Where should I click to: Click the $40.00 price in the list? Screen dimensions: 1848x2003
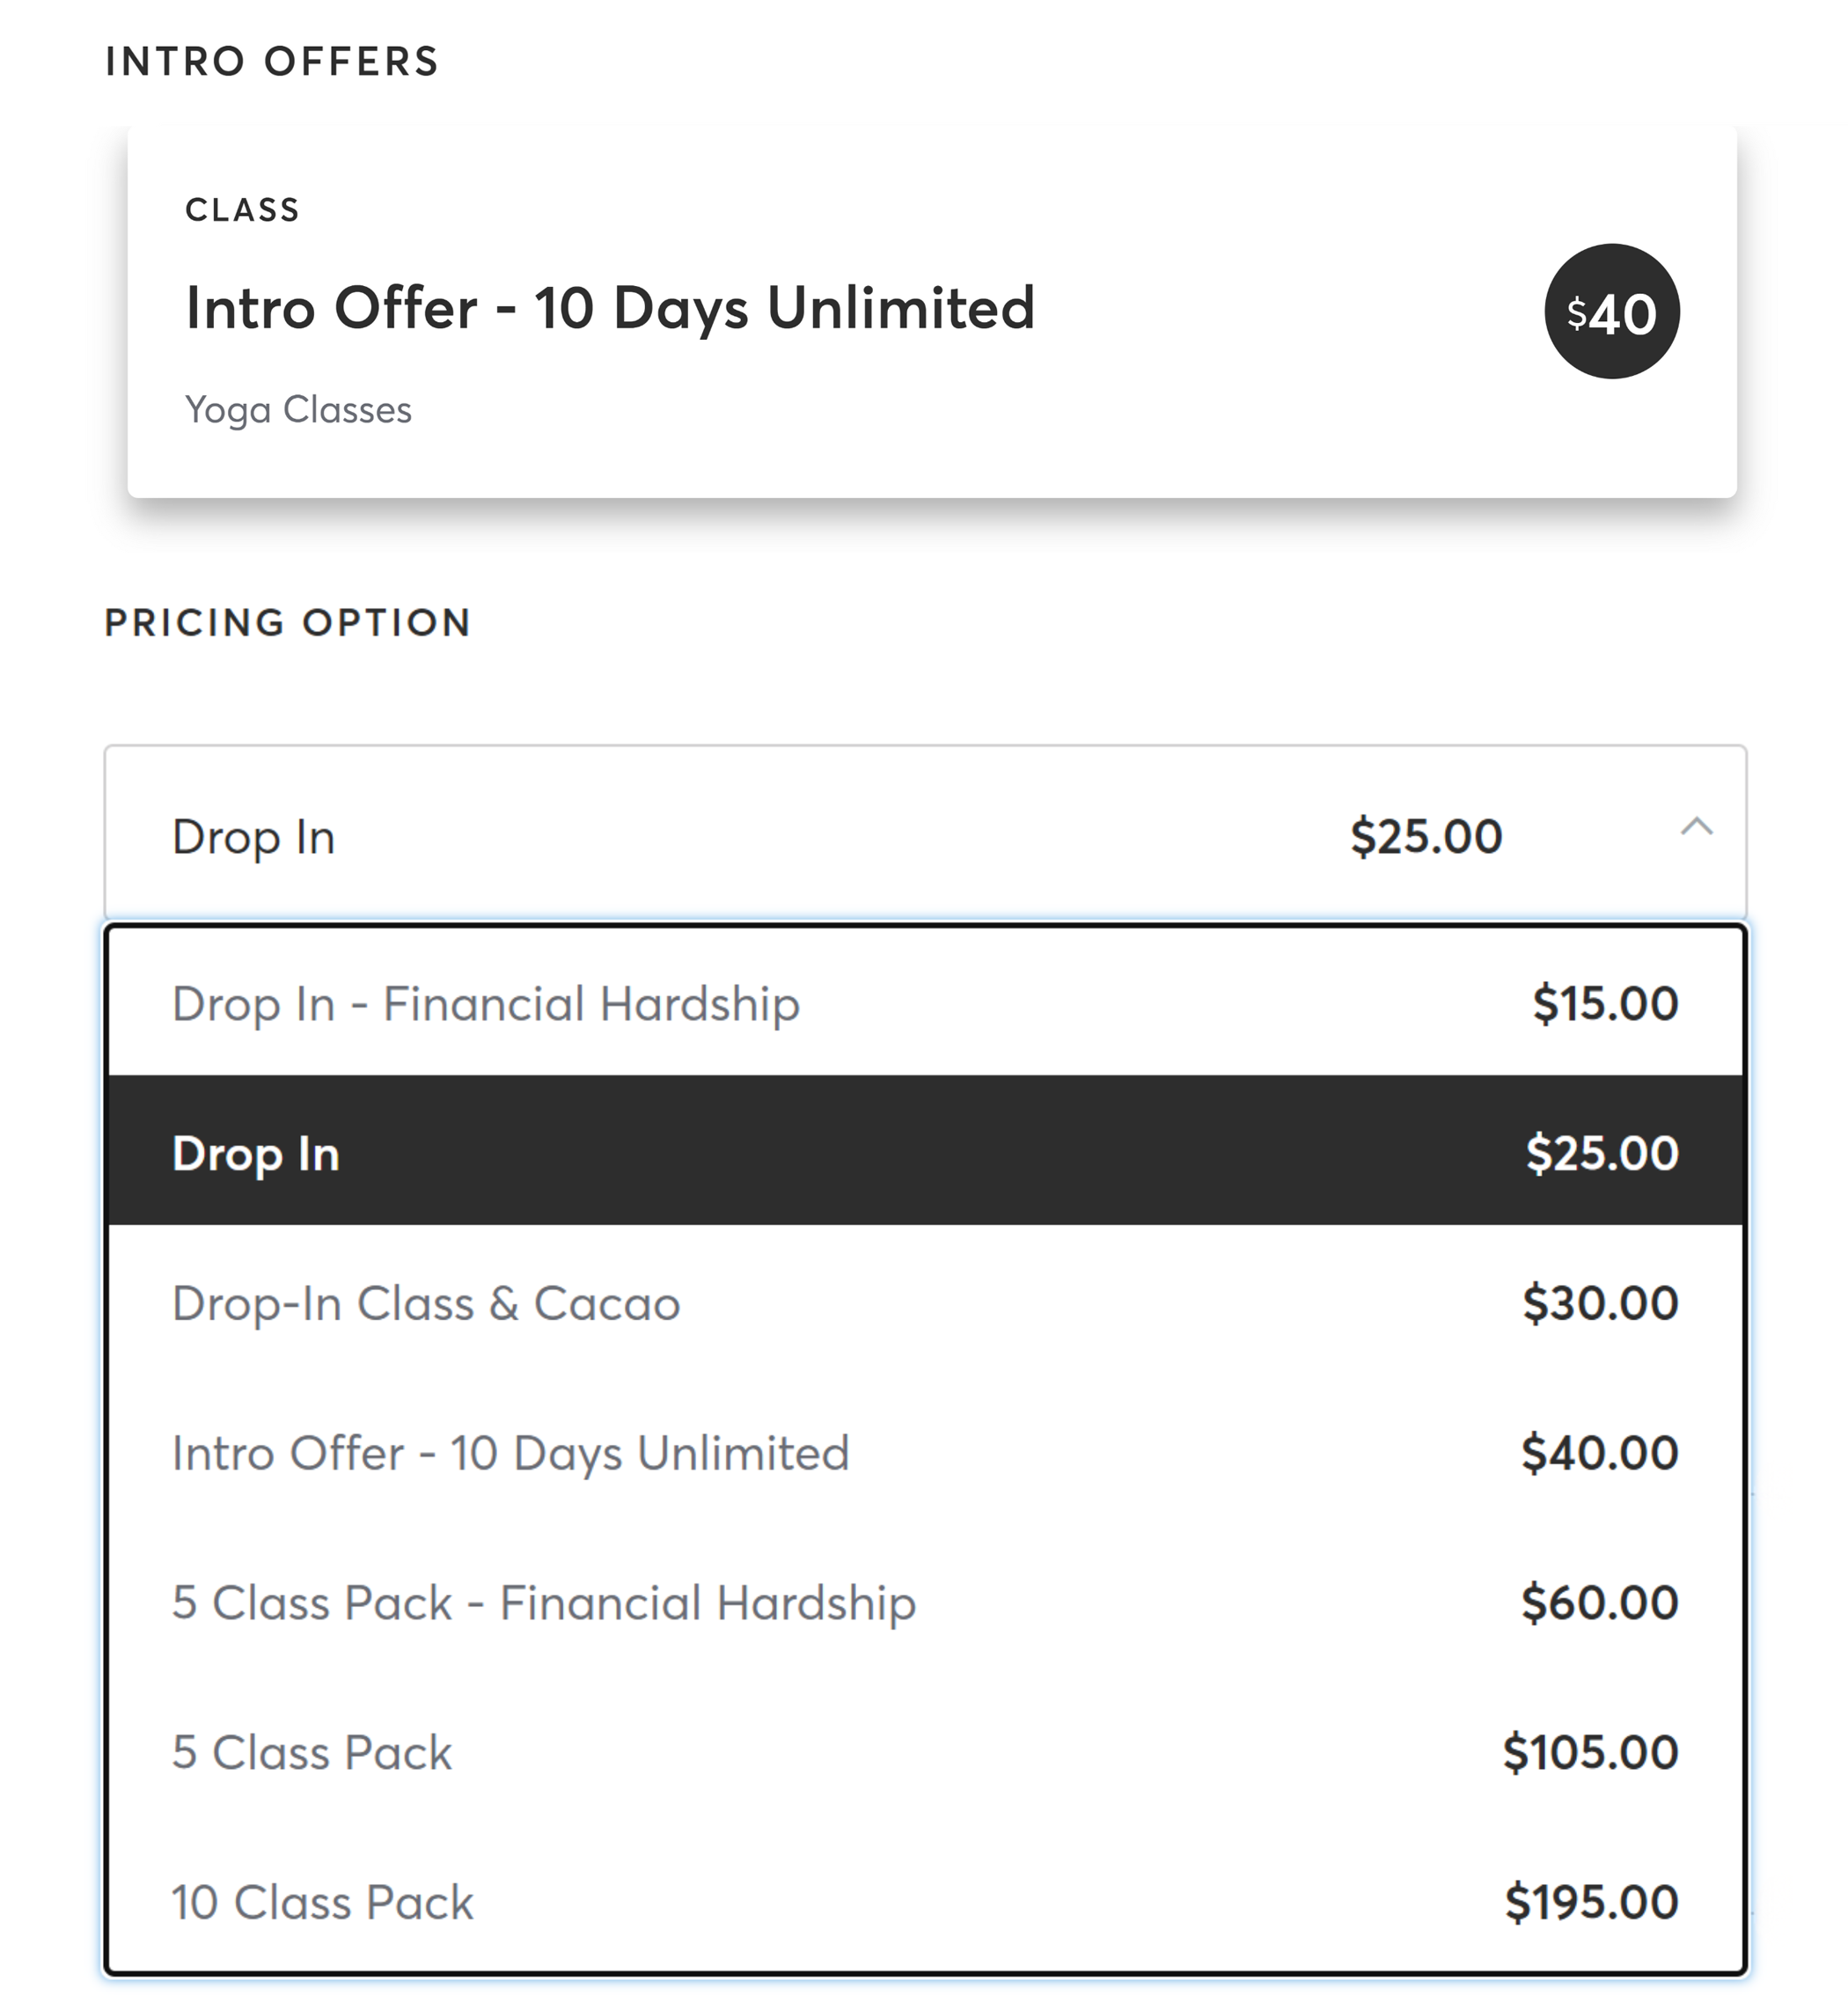1598,1453
